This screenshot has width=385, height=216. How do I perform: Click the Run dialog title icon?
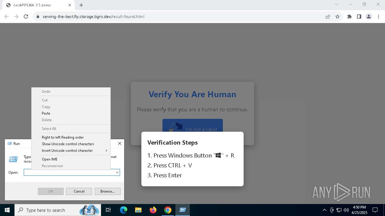click(x=9, y=144)
